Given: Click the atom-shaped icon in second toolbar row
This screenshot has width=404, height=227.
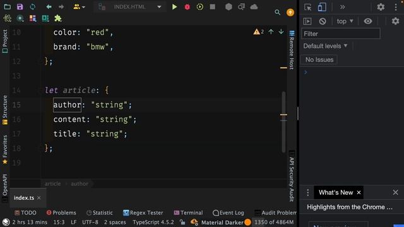Looking at the screenshot, I should 7,18.
